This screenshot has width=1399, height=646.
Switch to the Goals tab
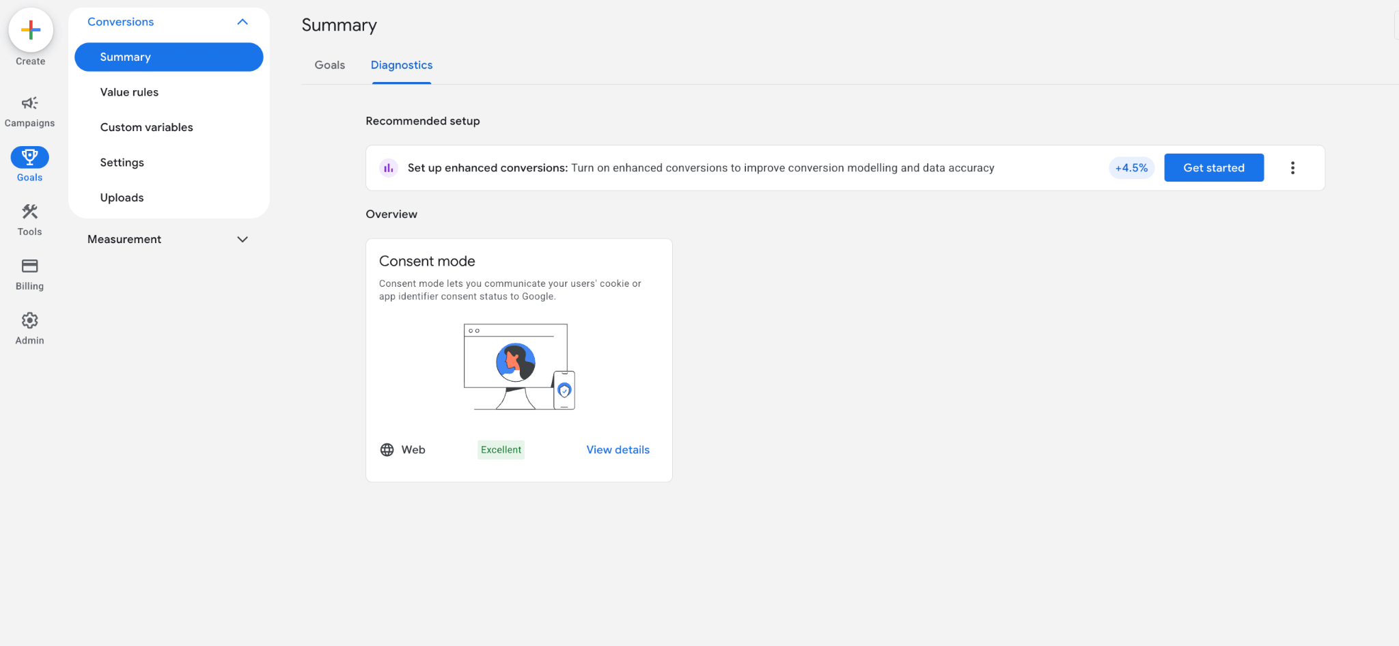tap(330, 65)
